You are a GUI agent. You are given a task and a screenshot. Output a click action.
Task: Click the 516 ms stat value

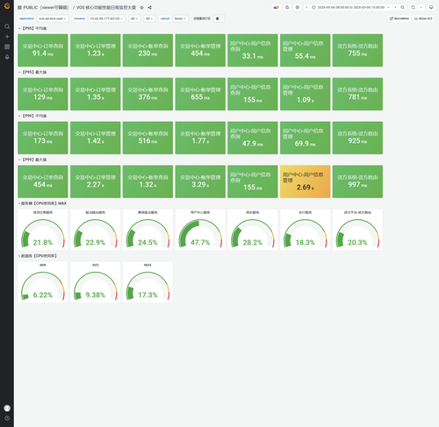click(148, 141)
